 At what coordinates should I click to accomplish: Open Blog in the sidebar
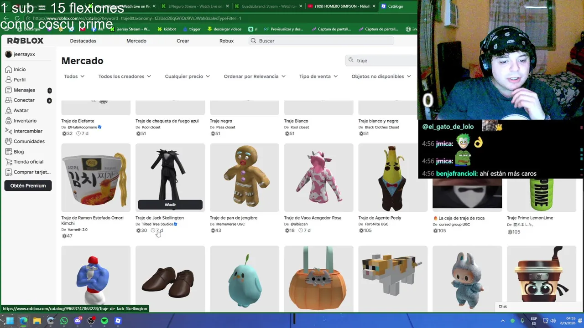pos(19,152)
